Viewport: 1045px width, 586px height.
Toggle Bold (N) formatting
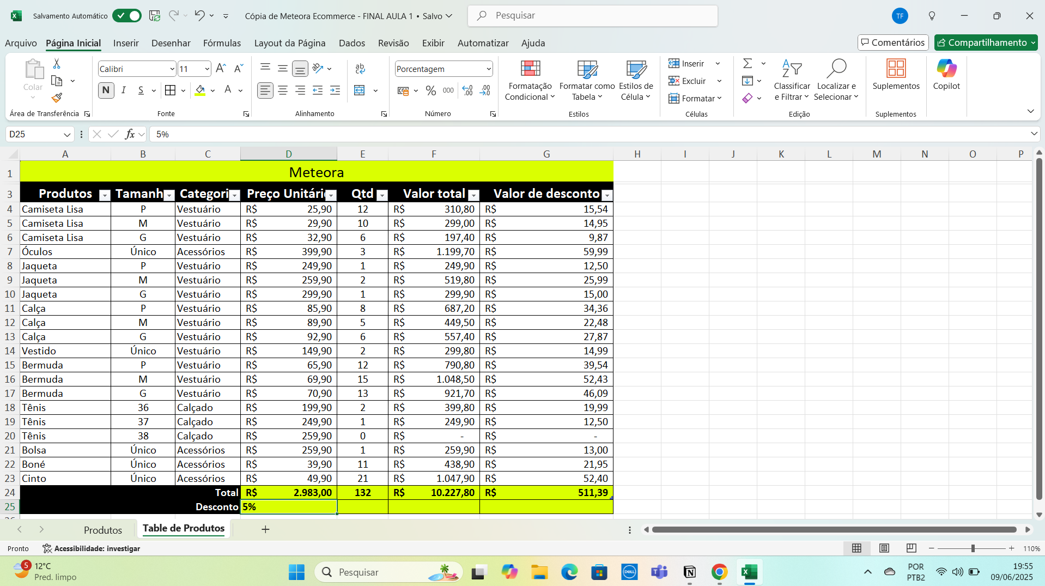point(106,90)
